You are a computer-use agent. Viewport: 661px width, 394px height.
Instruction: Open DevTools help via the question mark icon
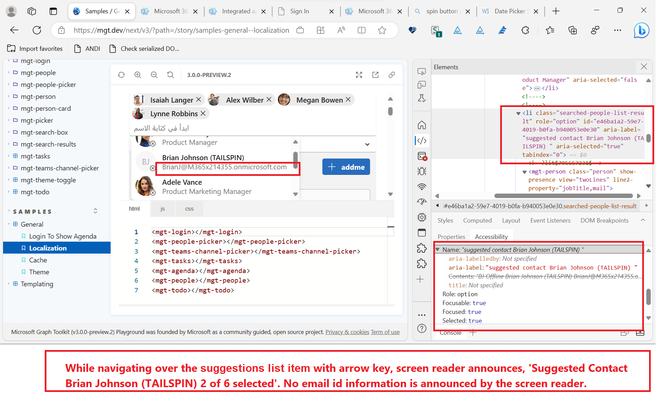422,328
